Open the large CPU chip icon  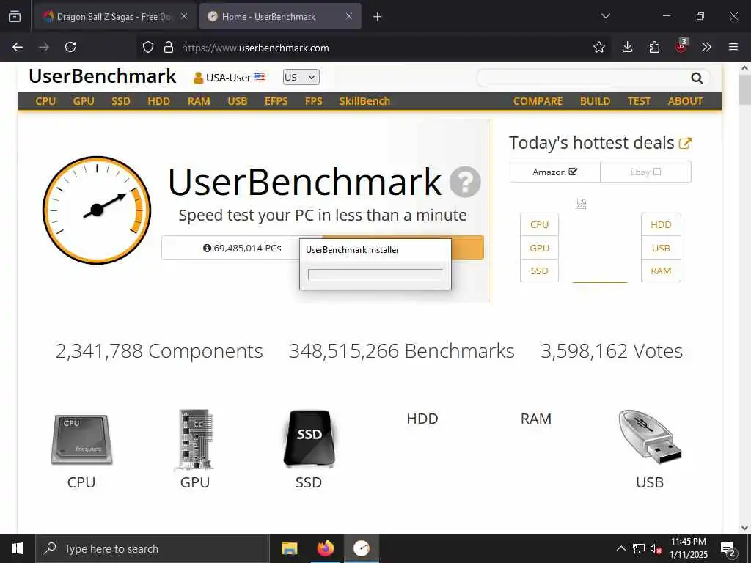coord(81,440)
